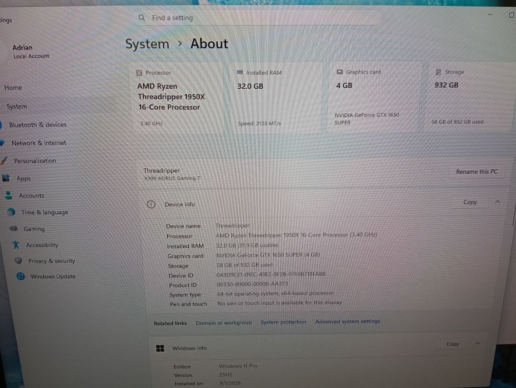Image resolution: width=516 pixels, height=388 pixels.
Task: Copy the Device info details
Action: point(470,202)
